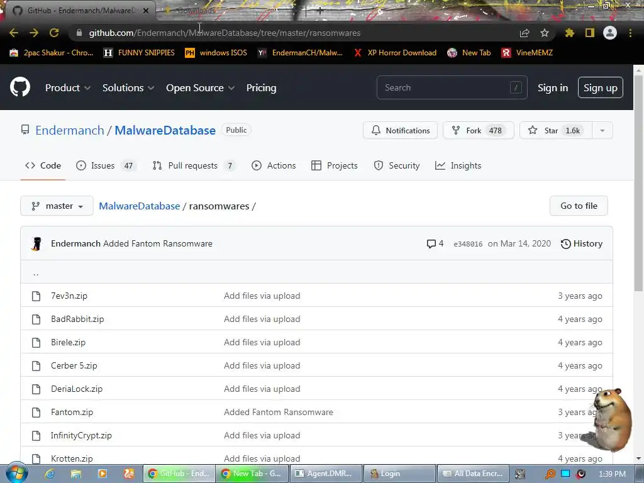This screenshot has width=644, height=483.
Task: Star the MalwareDatabase repository
Action: tap(556, 131)
